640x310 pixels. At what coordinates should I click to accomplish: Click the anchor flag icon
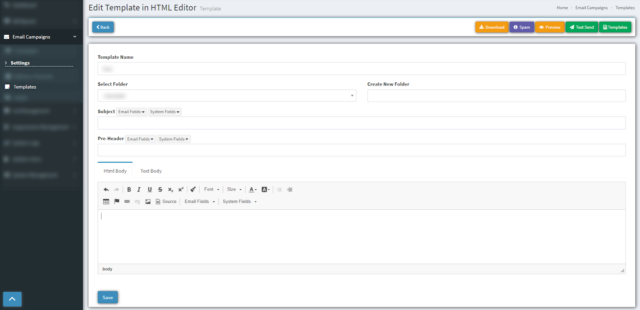pos(117,202)
